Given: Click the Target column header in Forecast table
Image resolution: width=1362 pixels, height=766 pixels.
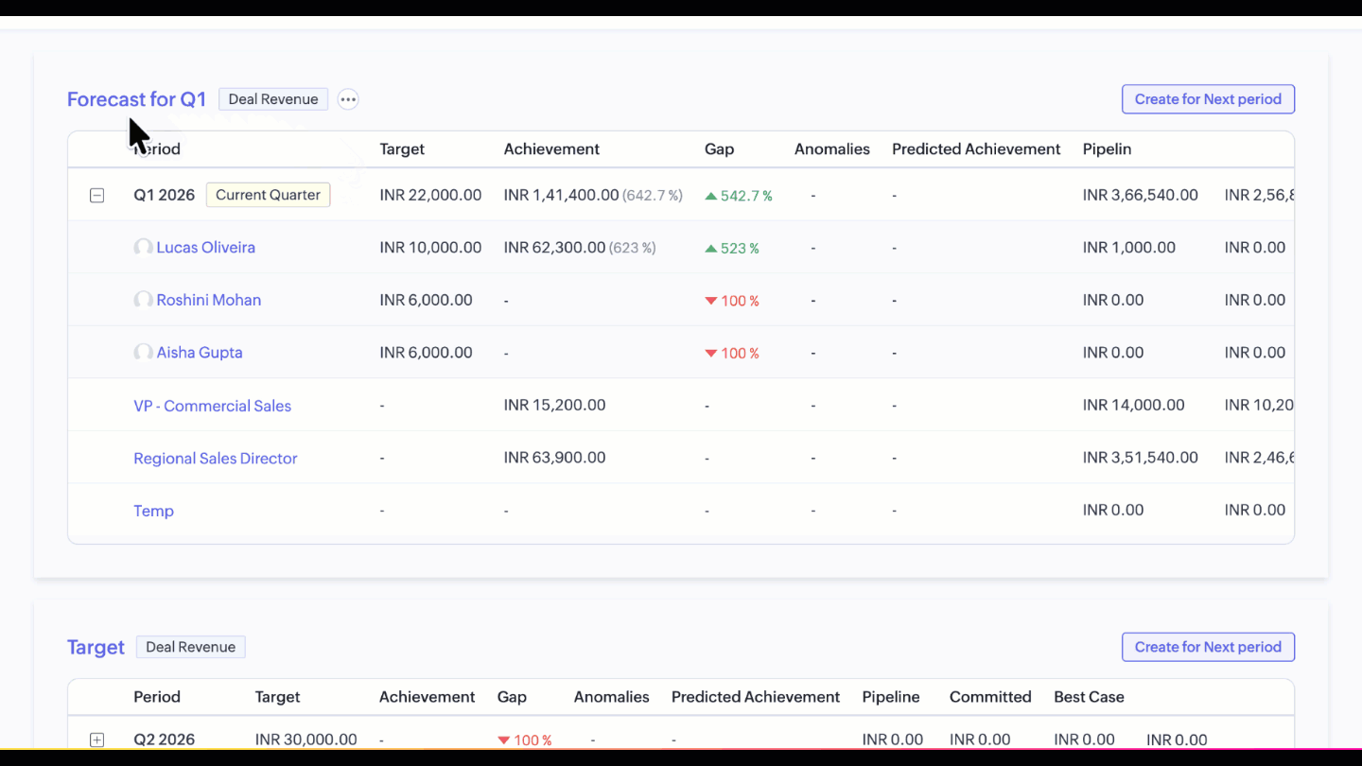Looking at the screenshot, I should point(402,149).
